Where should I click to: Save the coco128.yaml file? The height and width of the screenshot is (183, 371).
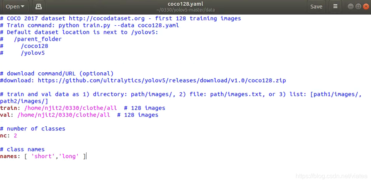[316, 7]
